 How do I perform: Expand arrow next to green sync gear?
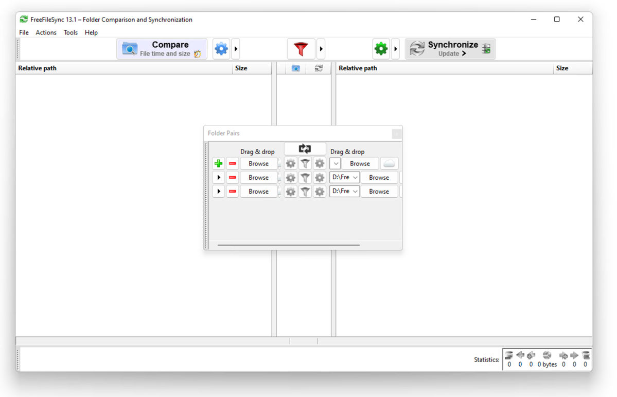[x=395, y=49]
